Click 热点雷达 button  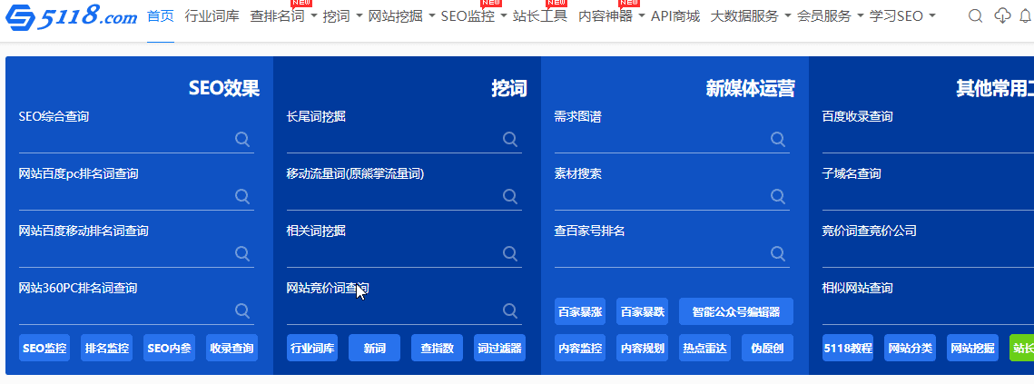705,348
